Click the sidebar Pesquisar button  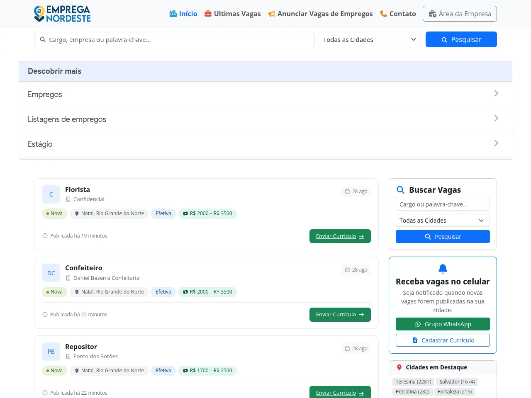[x=443, y=237]
